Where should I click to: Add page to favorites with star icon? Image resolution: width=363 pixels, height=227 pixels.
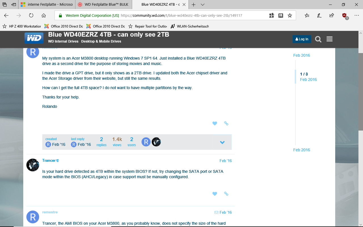pos(290,16)
